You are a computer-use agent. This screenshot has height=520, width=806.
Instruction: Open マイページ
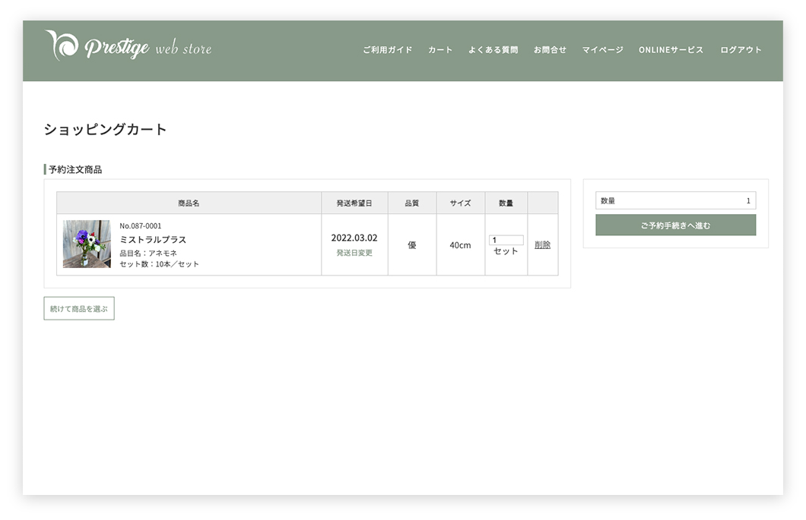point(602,50)
